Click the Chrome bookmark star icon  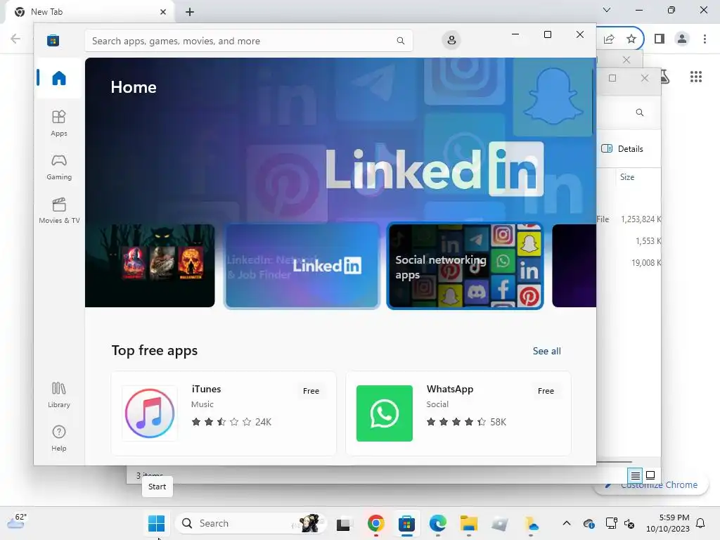[x=631, y=39]
